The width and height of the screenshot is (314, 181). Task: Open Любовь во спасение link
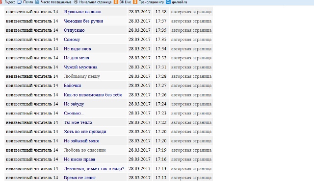tap(85, 150)
